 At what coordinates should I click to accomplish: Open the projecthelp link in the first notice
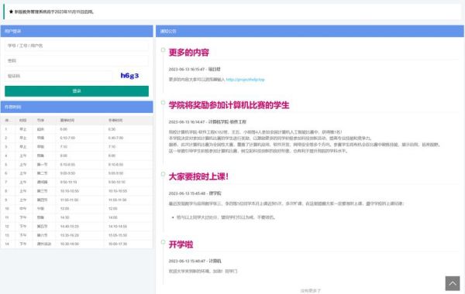click(245, 80)
